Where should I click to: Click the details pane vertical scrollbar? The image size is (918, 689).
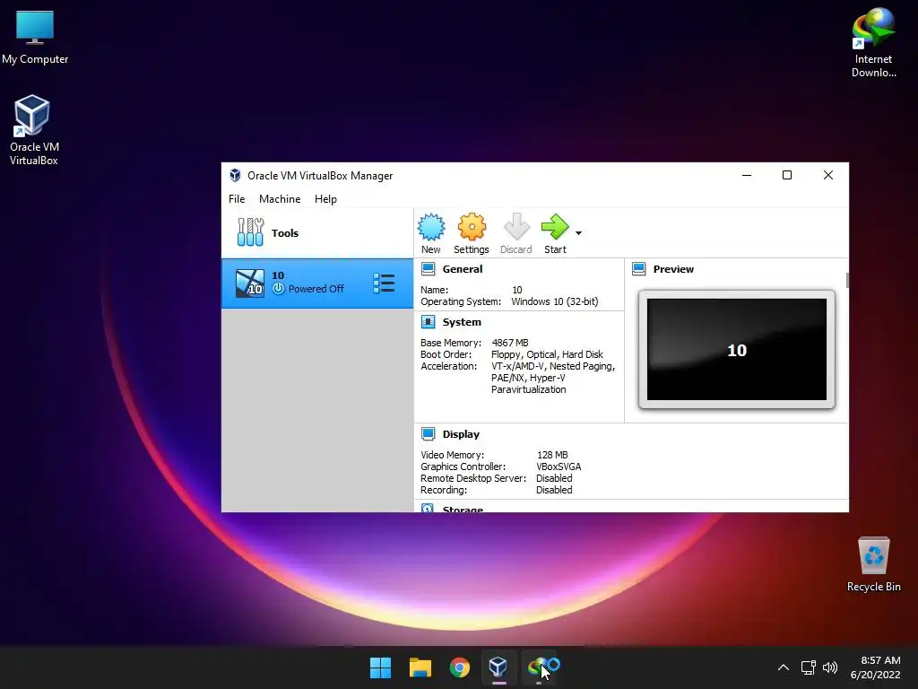point(846,280)
